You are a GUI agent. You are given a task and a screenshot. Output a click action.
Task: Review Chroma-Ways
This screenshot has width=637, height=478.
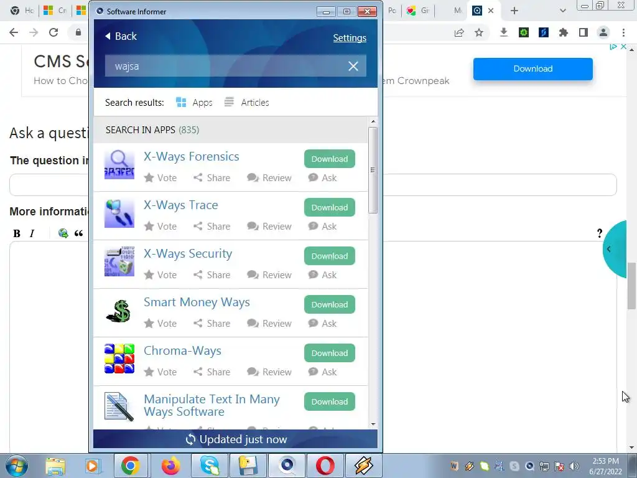[269, 372]
